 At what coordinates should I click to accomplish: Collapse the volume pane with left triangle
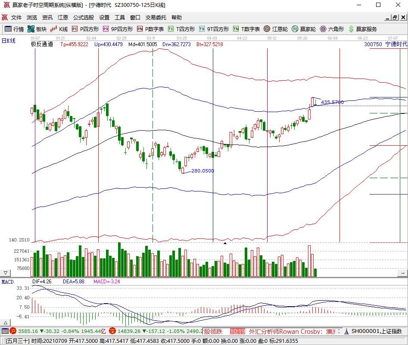tap(5, 273)
